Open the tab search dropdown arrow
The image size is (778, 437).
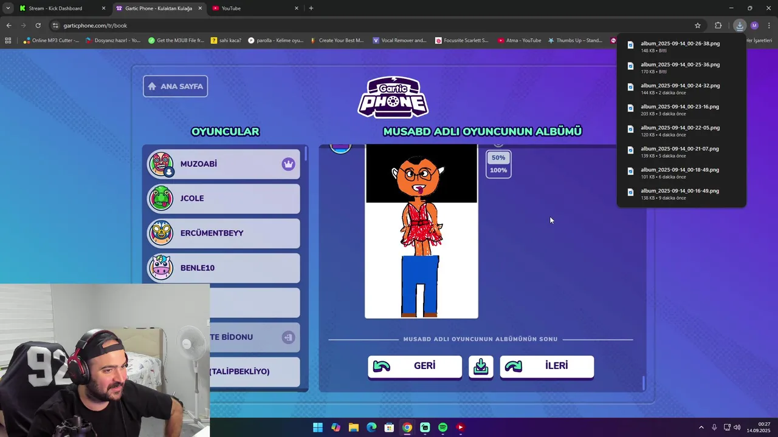[7, 8]
